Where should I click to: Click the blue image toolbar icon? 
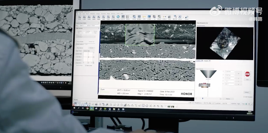149,17
